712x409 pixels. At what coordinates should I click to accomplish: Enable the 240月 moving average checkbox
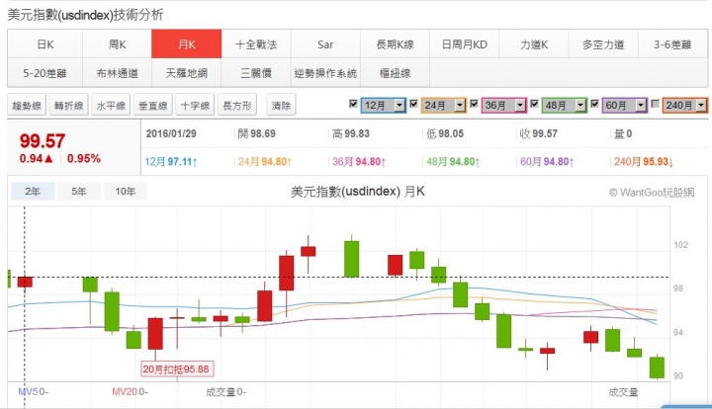coord(655,104)
